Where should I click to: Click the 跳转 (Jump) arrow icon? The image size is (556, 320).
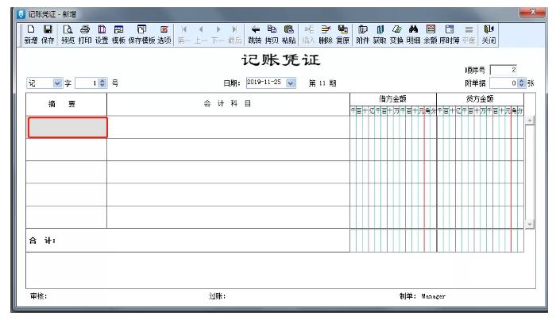pyautogui.click(x=255, y=34)
